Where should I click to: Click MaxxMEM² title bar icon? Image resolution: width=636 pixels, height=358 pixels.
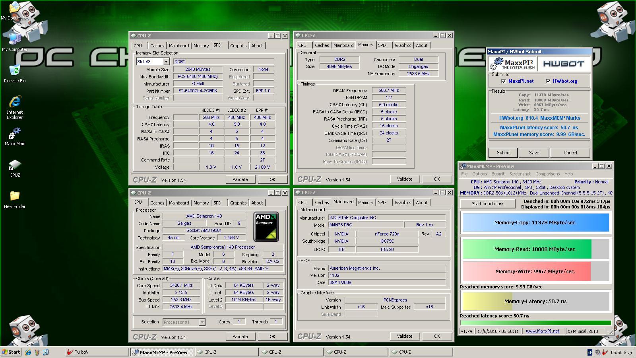(463, 166)
